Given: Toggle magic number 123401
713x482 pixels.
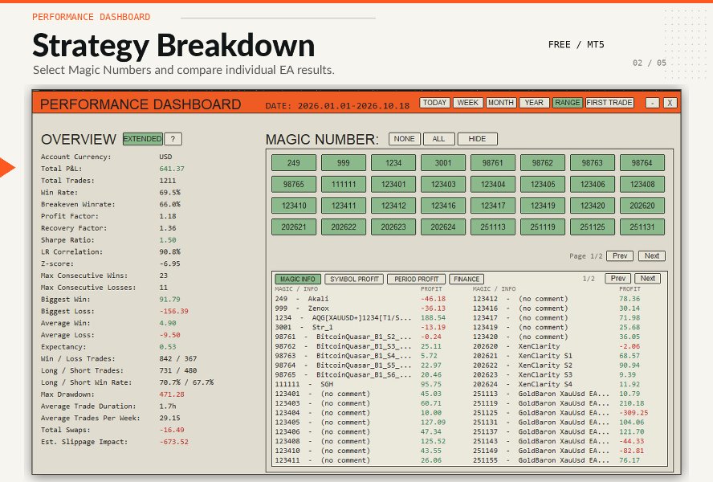Looking at the screenshot, I should pos(393,184).
